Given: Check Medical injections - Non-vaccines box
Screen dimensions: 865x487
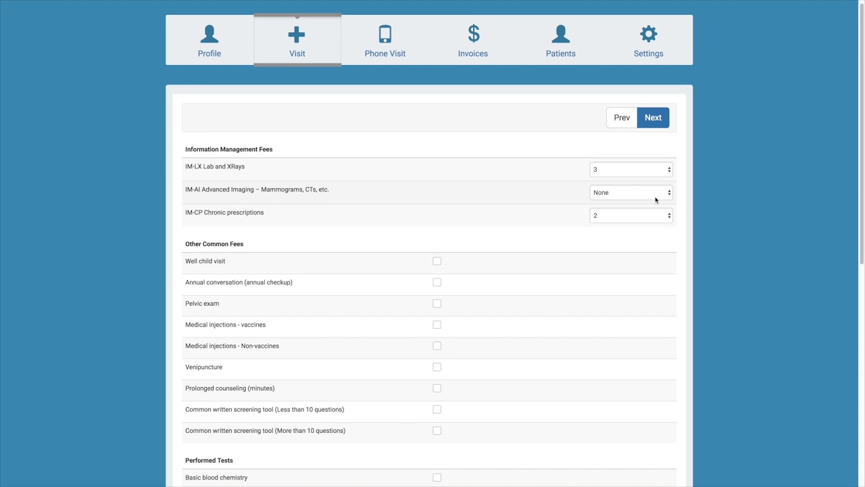Looking at the screenshot, I should tap(437, 346).
